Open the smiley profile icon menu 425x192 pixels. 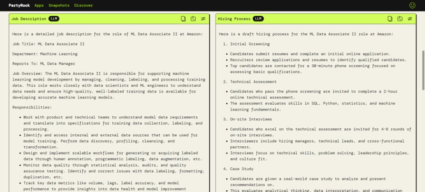click(412, 5)
